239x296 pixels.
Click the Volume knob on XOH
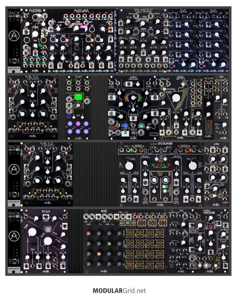[224, 125]
